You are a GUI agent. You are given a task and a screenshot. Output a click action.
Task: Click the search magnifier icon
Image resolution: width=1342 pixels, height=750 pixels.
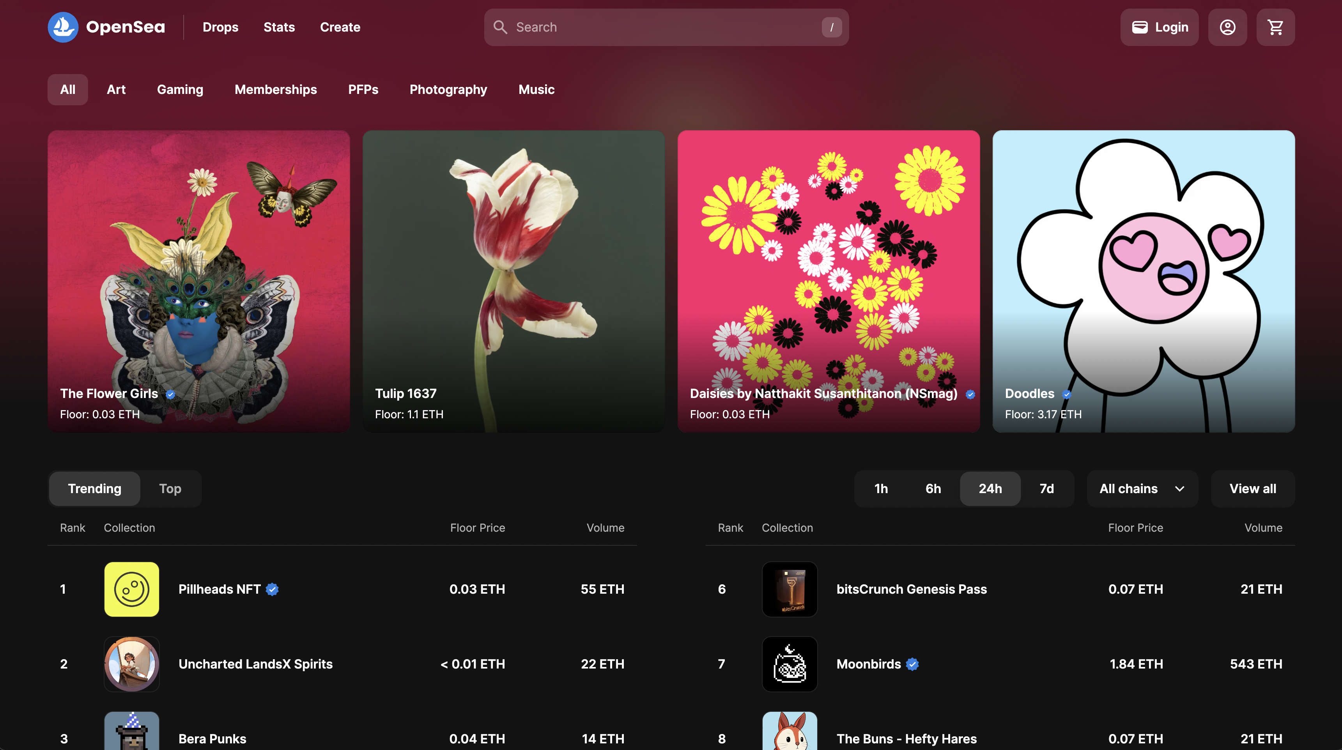point(500,27)
